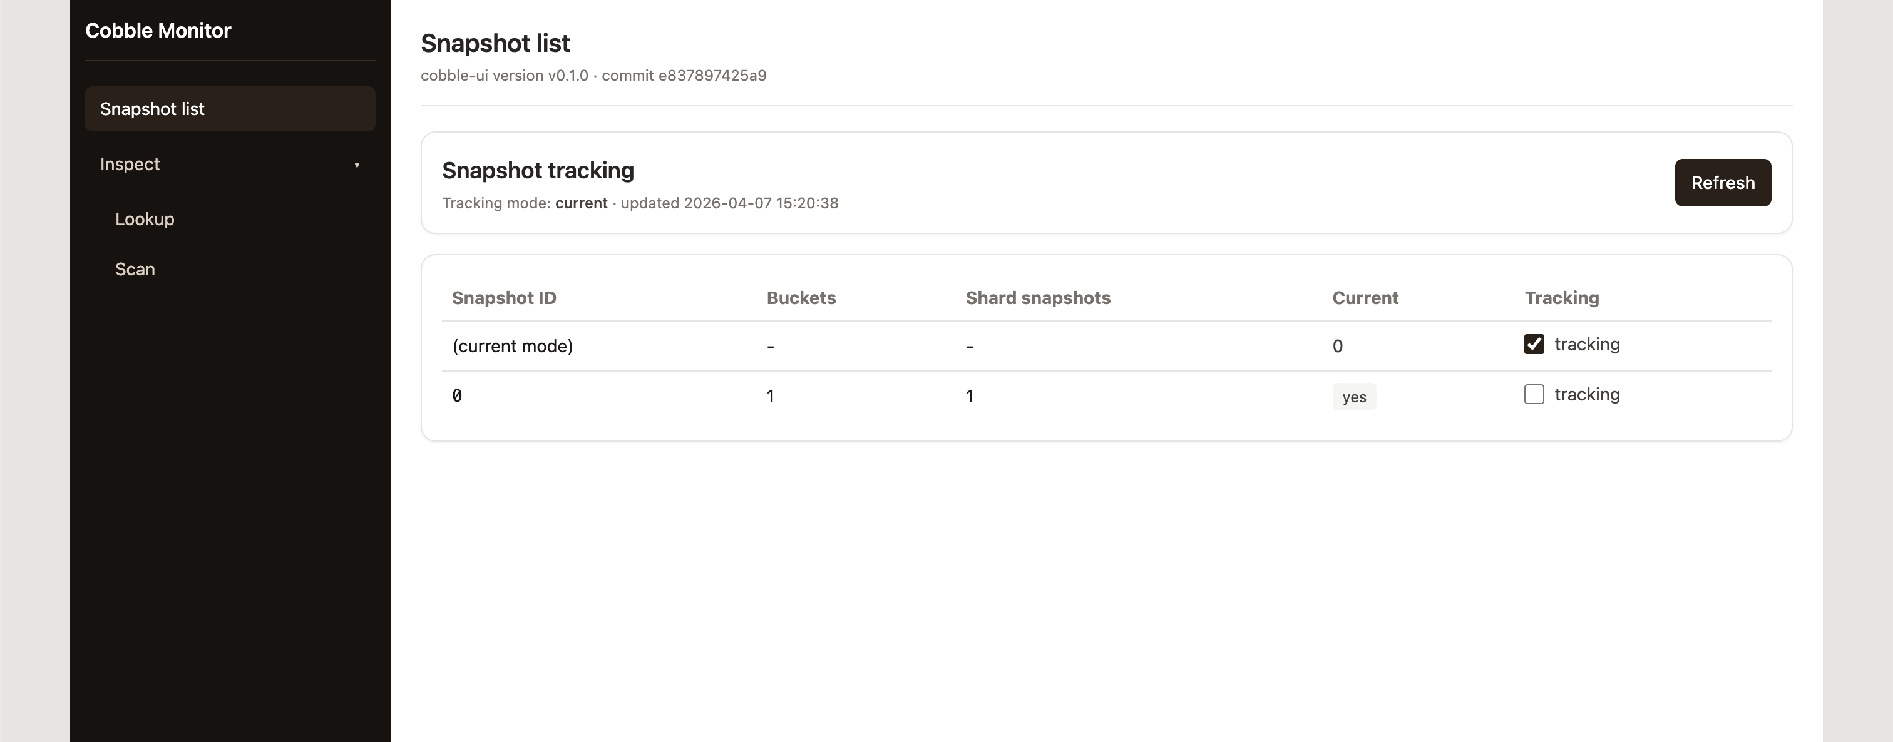Click the Cobble Monitor title
This screenshot has width=1893, height=742.
tap(158, 30)
